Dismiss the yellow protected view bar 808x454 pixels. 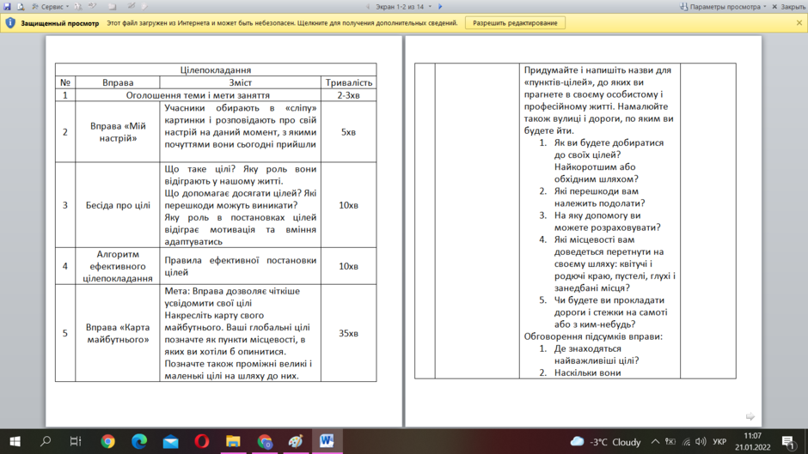pos(799,23)
